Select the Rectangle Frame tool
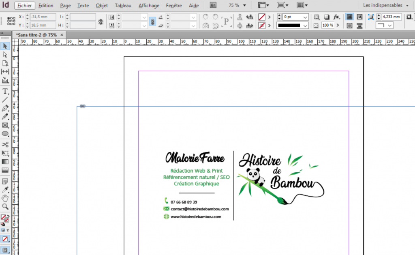 tap(5, 125)
